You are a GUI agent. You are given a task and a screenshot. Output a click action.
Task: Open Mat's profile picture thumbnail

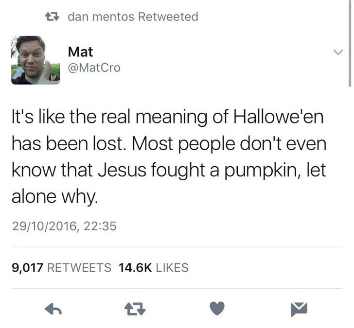35,60
